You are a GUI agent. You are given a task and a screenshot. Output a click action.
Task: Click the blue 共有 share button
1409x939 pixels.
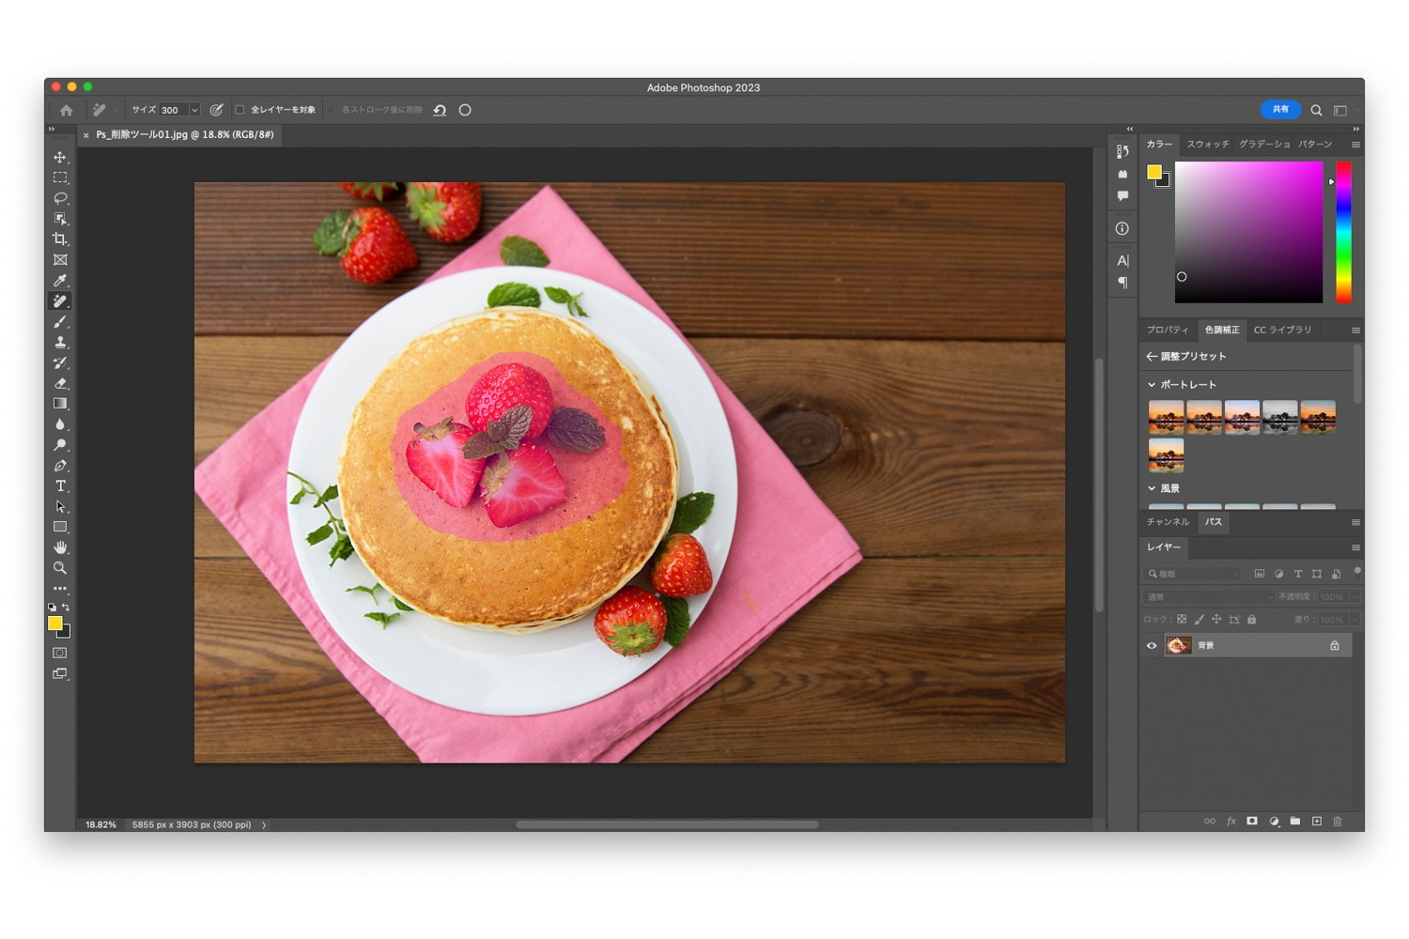coord(1280,110)
